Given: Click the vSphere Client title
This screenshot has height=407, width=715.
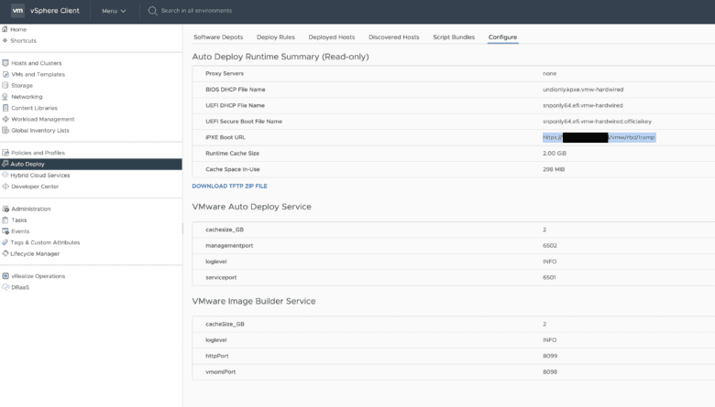Looking at the screenshot, I should (x=55, y=10).
